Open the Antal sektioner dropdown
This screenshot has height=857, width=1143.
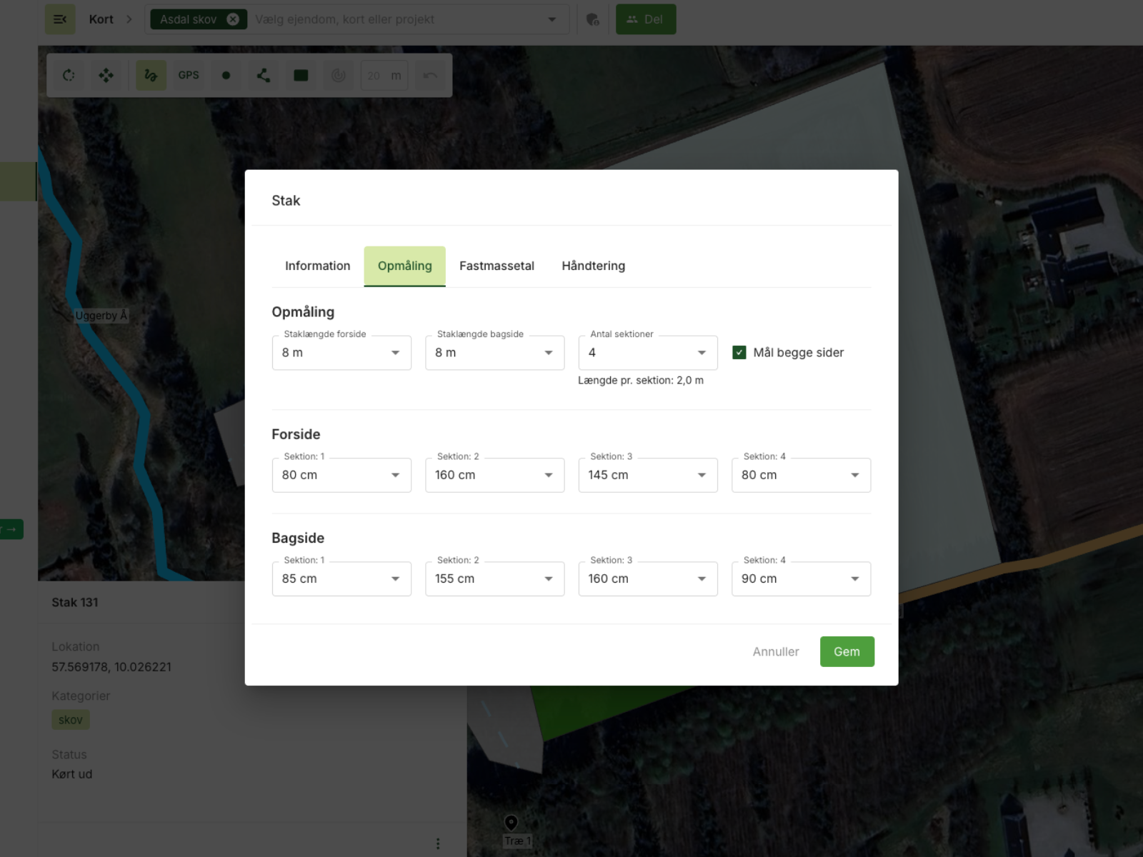pos(648,353)
